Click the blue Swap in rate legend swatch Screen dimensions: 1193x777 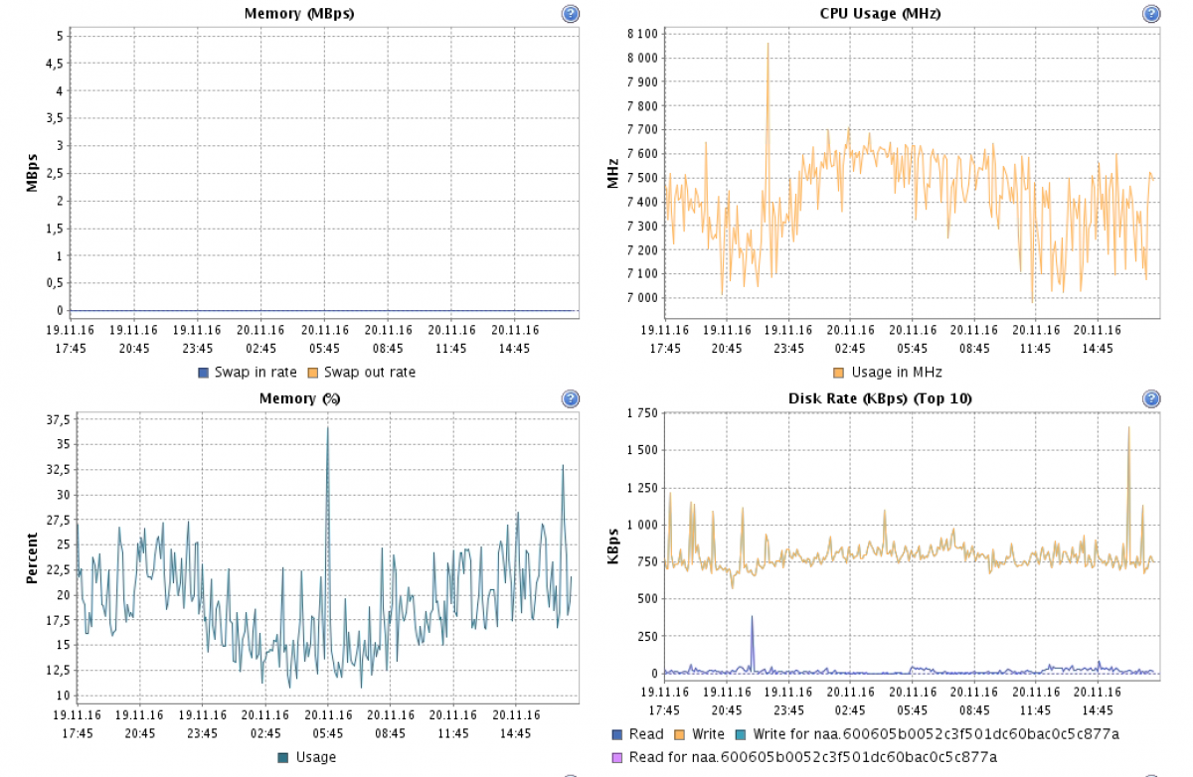click(204, 373)
